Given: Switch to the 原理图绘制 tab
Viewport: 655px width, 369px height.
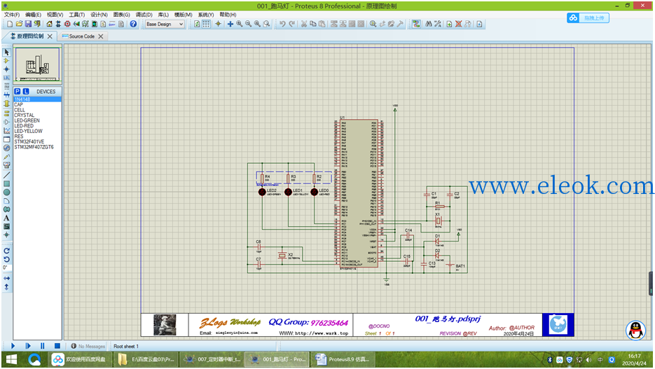Looking at the screenshot, I should point(29,36).
